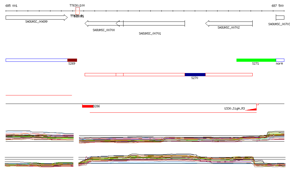
Task: Click the red D286 block
Action: (x=88, y=106)
